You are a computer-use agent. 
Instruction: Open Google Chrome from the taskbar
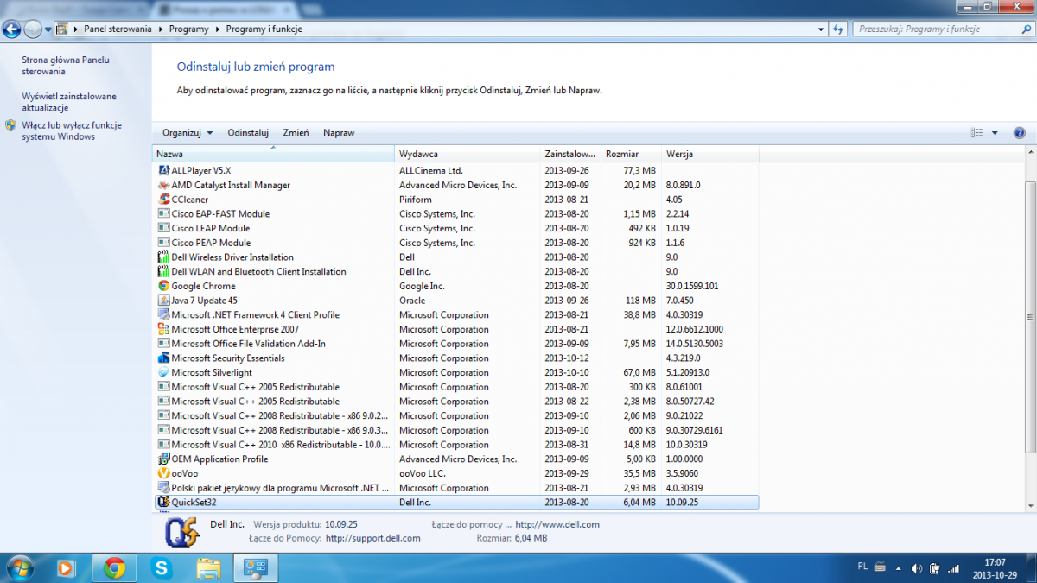coord(114,567)
